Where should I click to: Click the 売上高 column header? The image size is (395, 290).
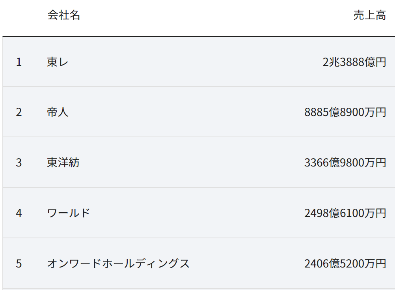(369, 15)
